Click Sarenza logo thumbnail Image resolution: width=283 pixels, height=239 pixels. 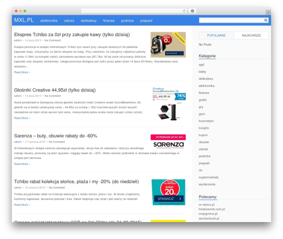click(168, 142)
